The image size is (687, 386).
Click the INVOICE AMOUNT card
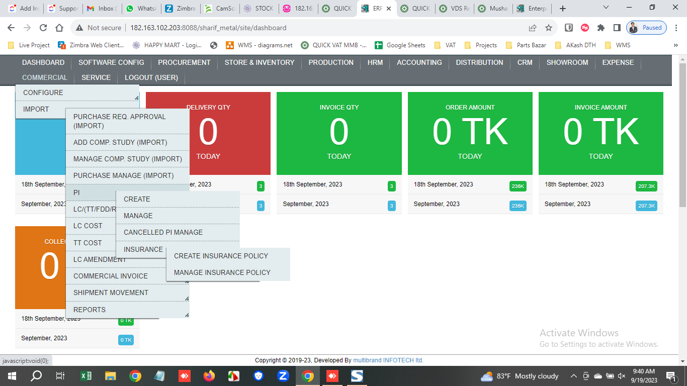[601, 133]
